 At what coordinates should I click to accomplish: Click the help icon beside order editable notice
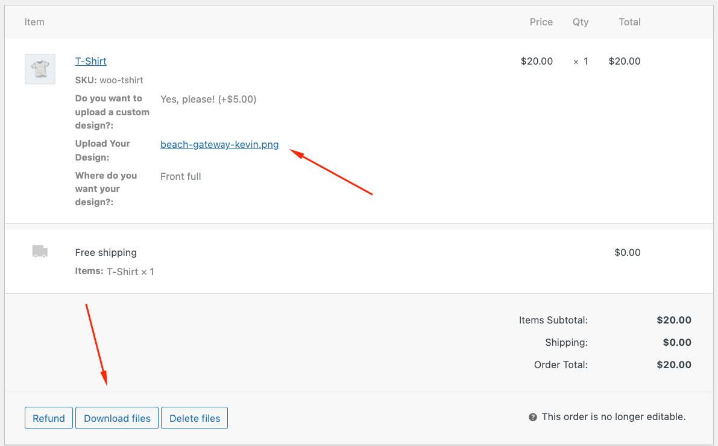(x=533, y=416)
